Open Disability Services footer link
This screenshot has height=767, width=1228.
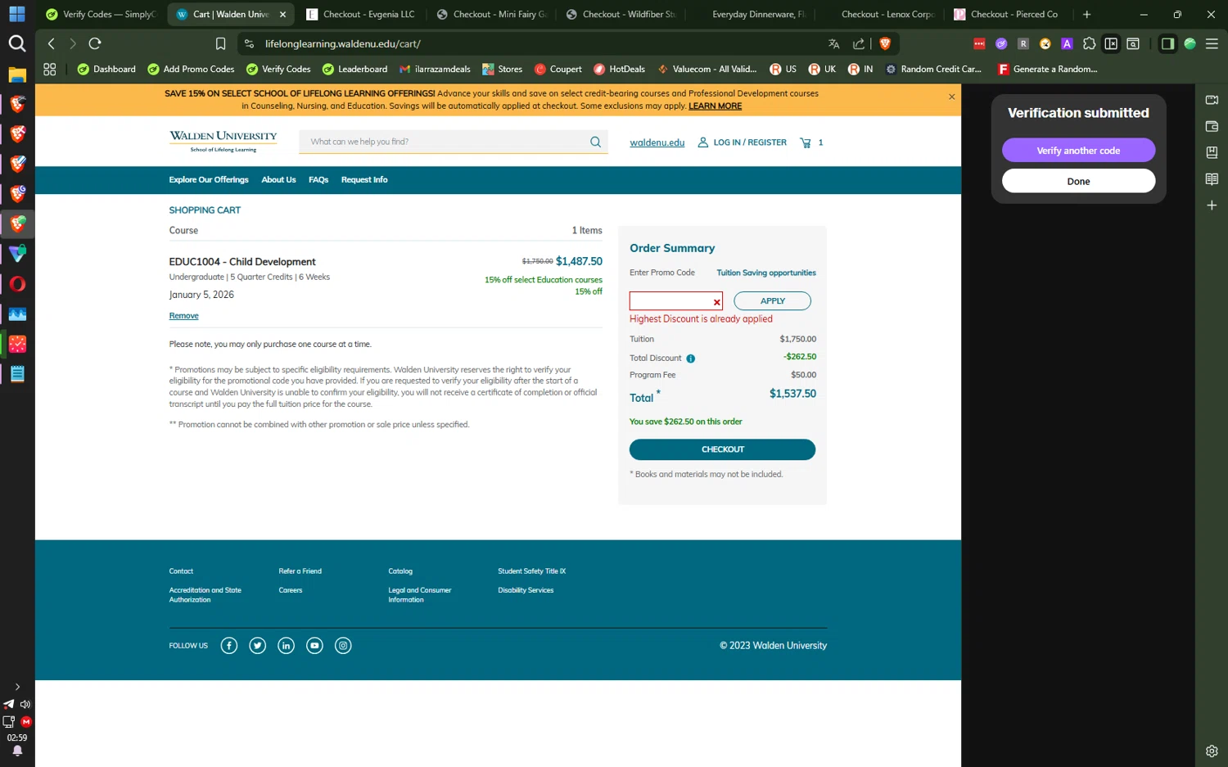pos(526,590)
